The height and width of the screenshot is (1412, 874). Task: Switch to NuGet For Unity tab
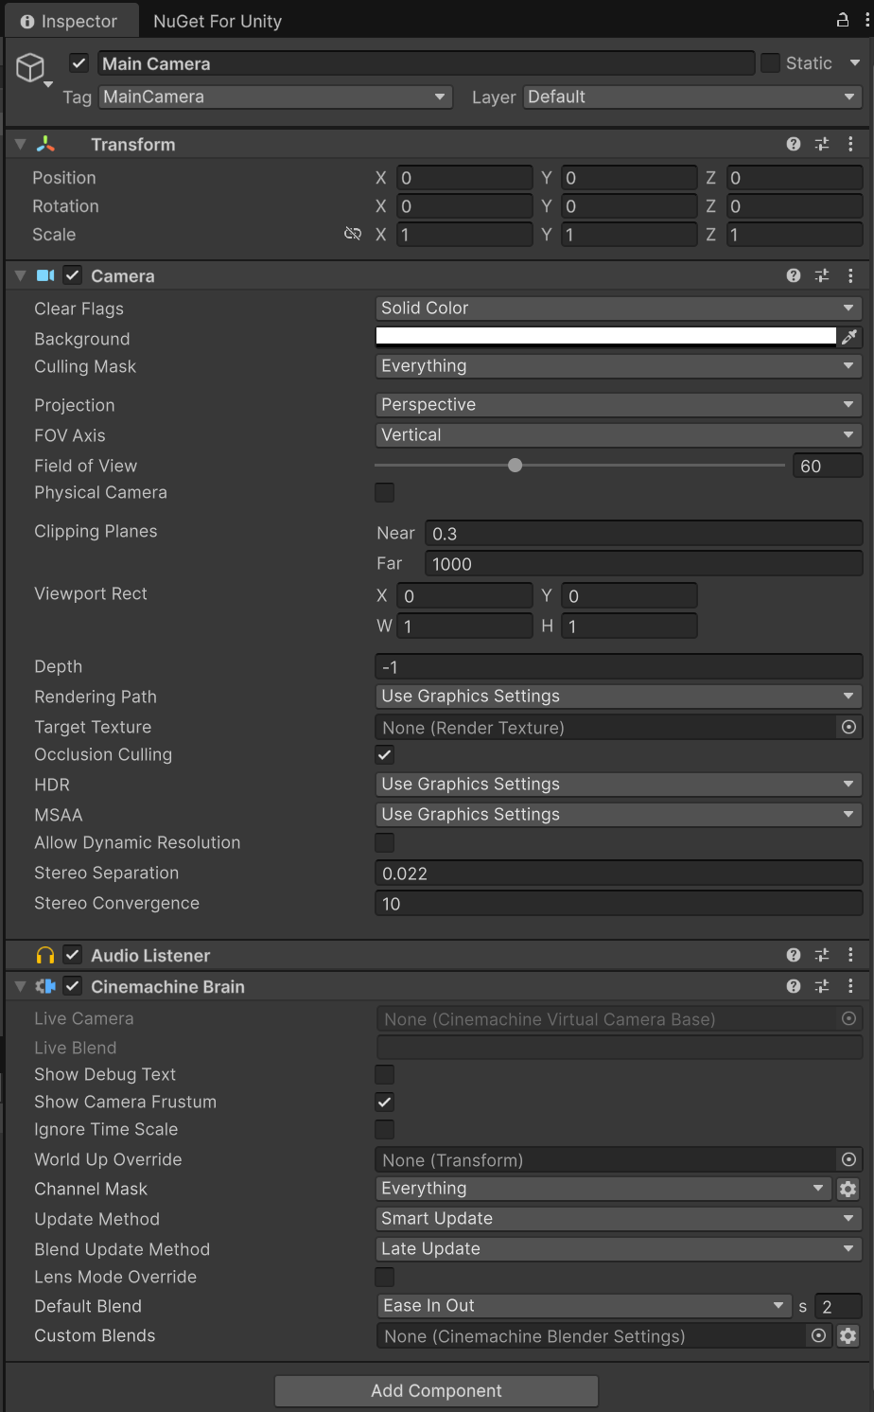tap(218, 21)
